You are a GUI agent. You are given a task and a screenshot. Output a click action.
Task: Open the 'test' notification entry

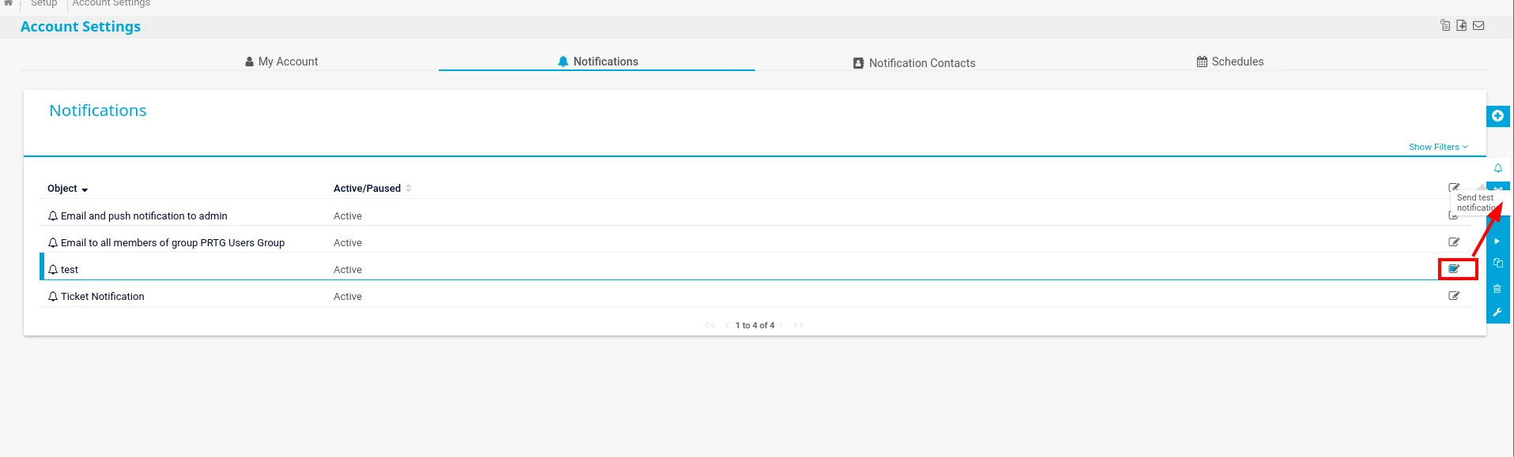click(x=70, y=270)
